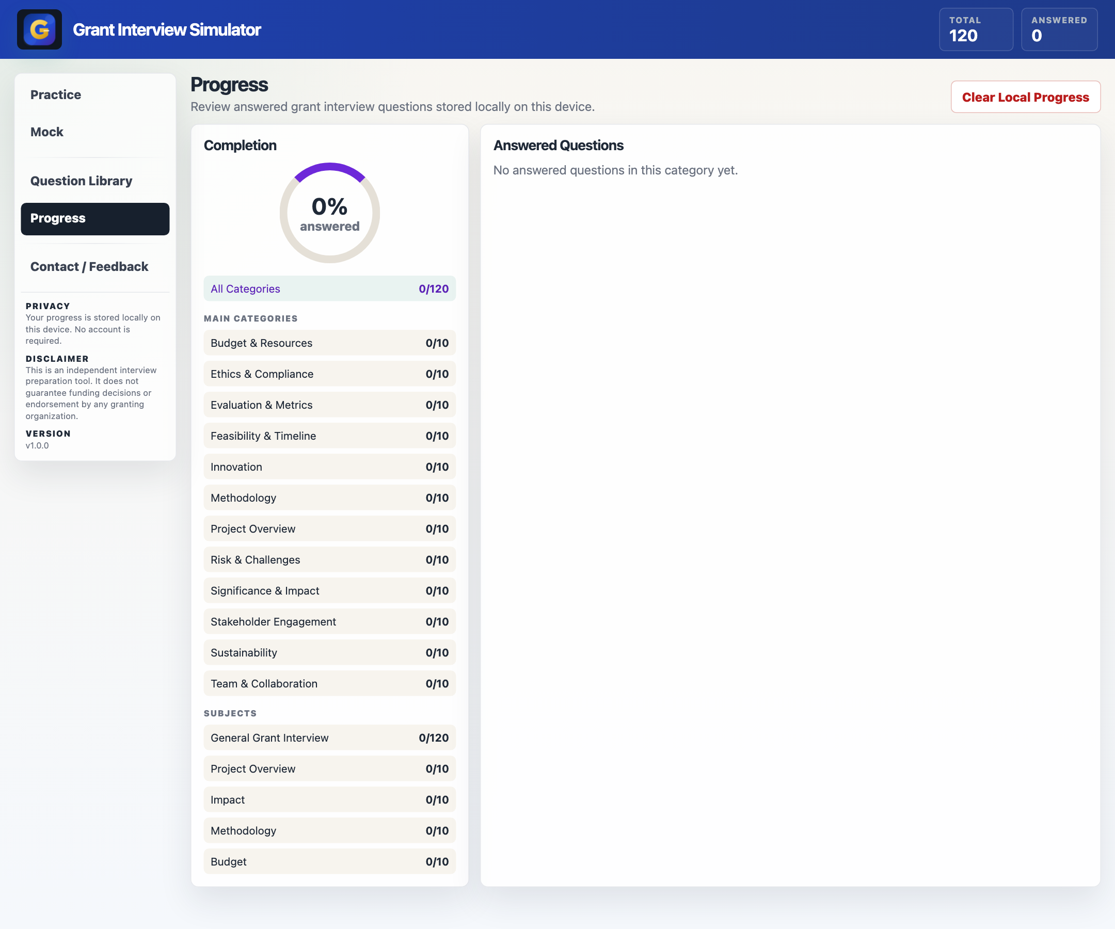
Task: Choose the Risk & Challenges category
Action: point(329,559)
